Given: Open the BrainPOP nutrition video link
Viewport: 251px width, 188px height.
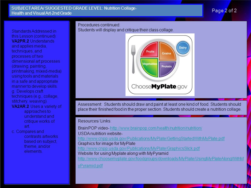Looking at the screenshot, I should pyautogui.click(x=156, y=128).
